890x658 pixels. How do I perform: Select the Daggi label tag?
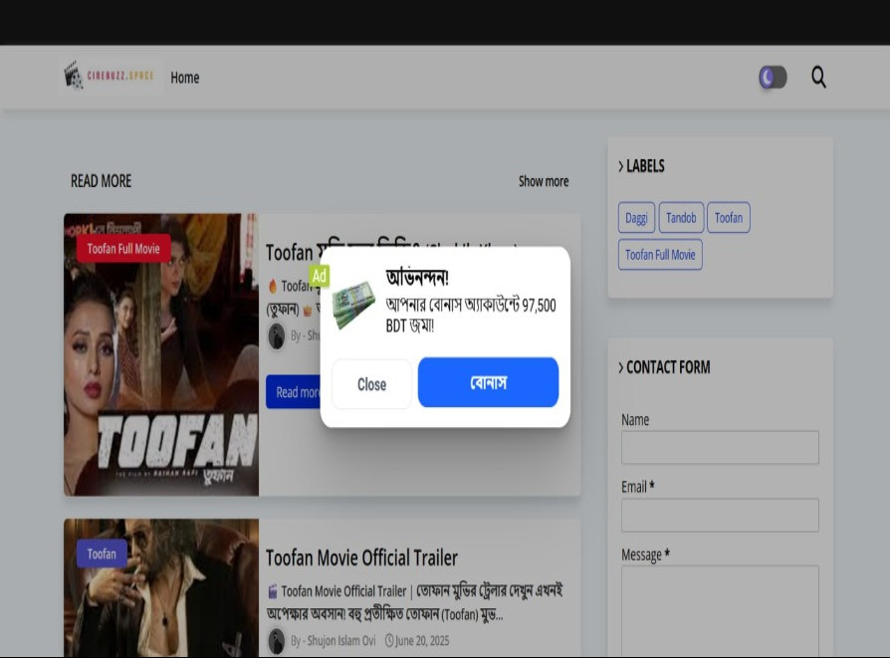point(636,218)
